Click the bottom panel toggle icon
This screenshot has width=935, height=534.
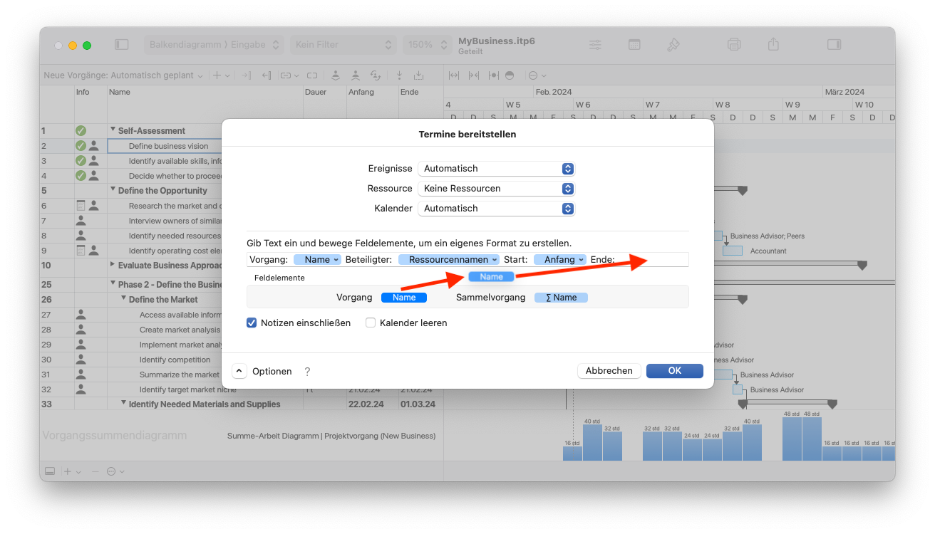[50, 471]
